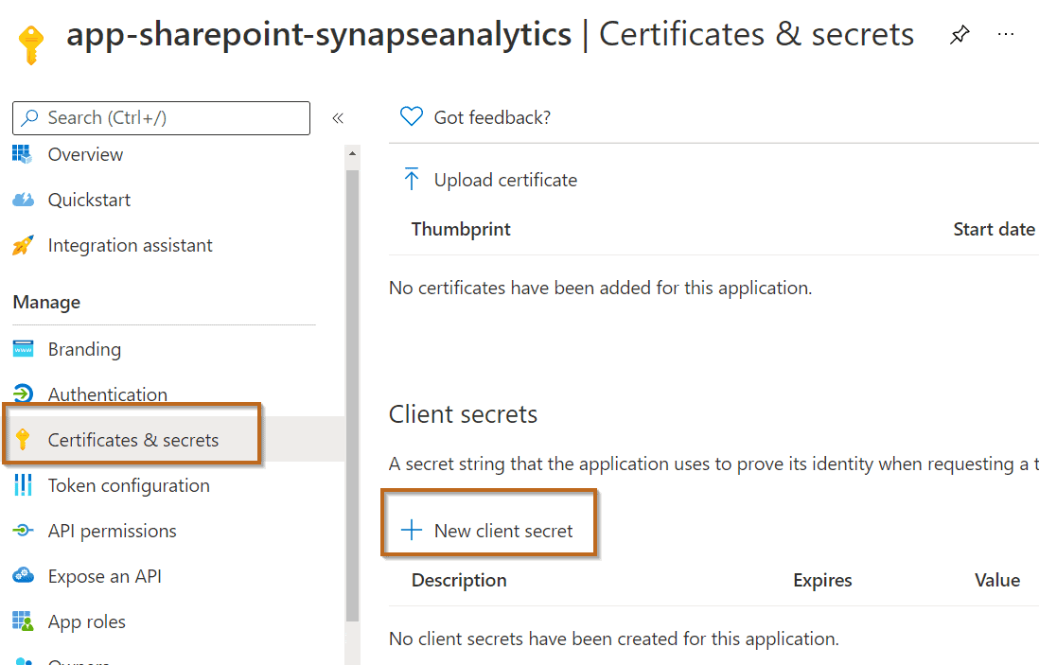Click the Manage section label

tap(46, 302)
